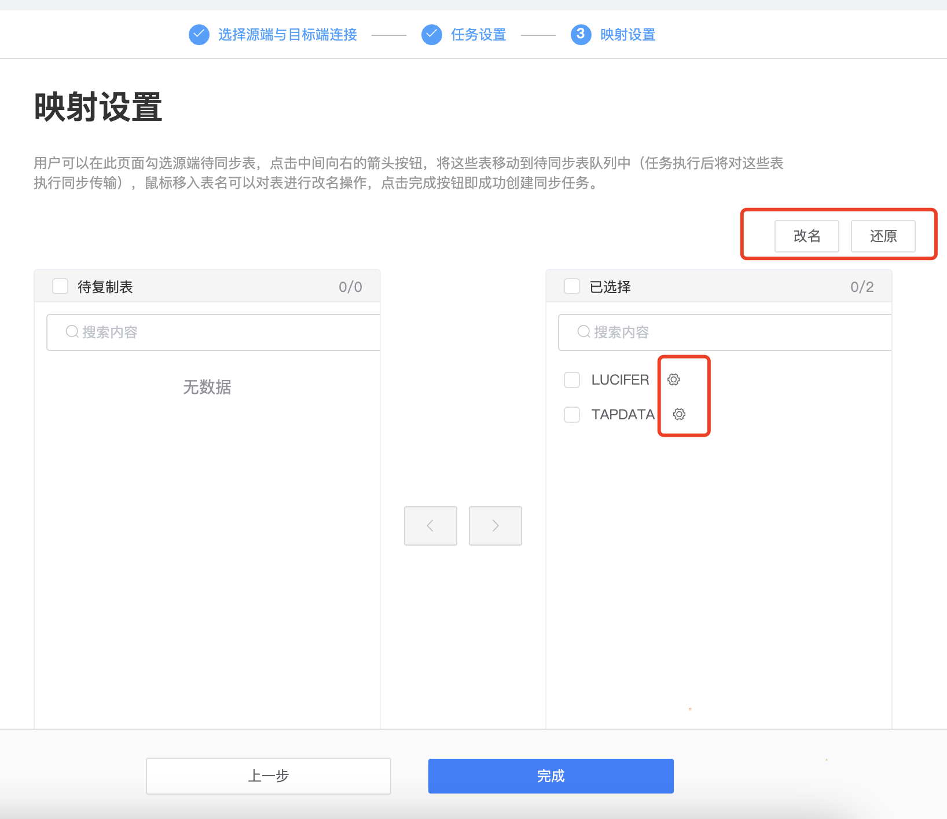The image size is (947, 819).
Task: Select the 选择源端与目标端连接 step
Action: click(288, 34)
